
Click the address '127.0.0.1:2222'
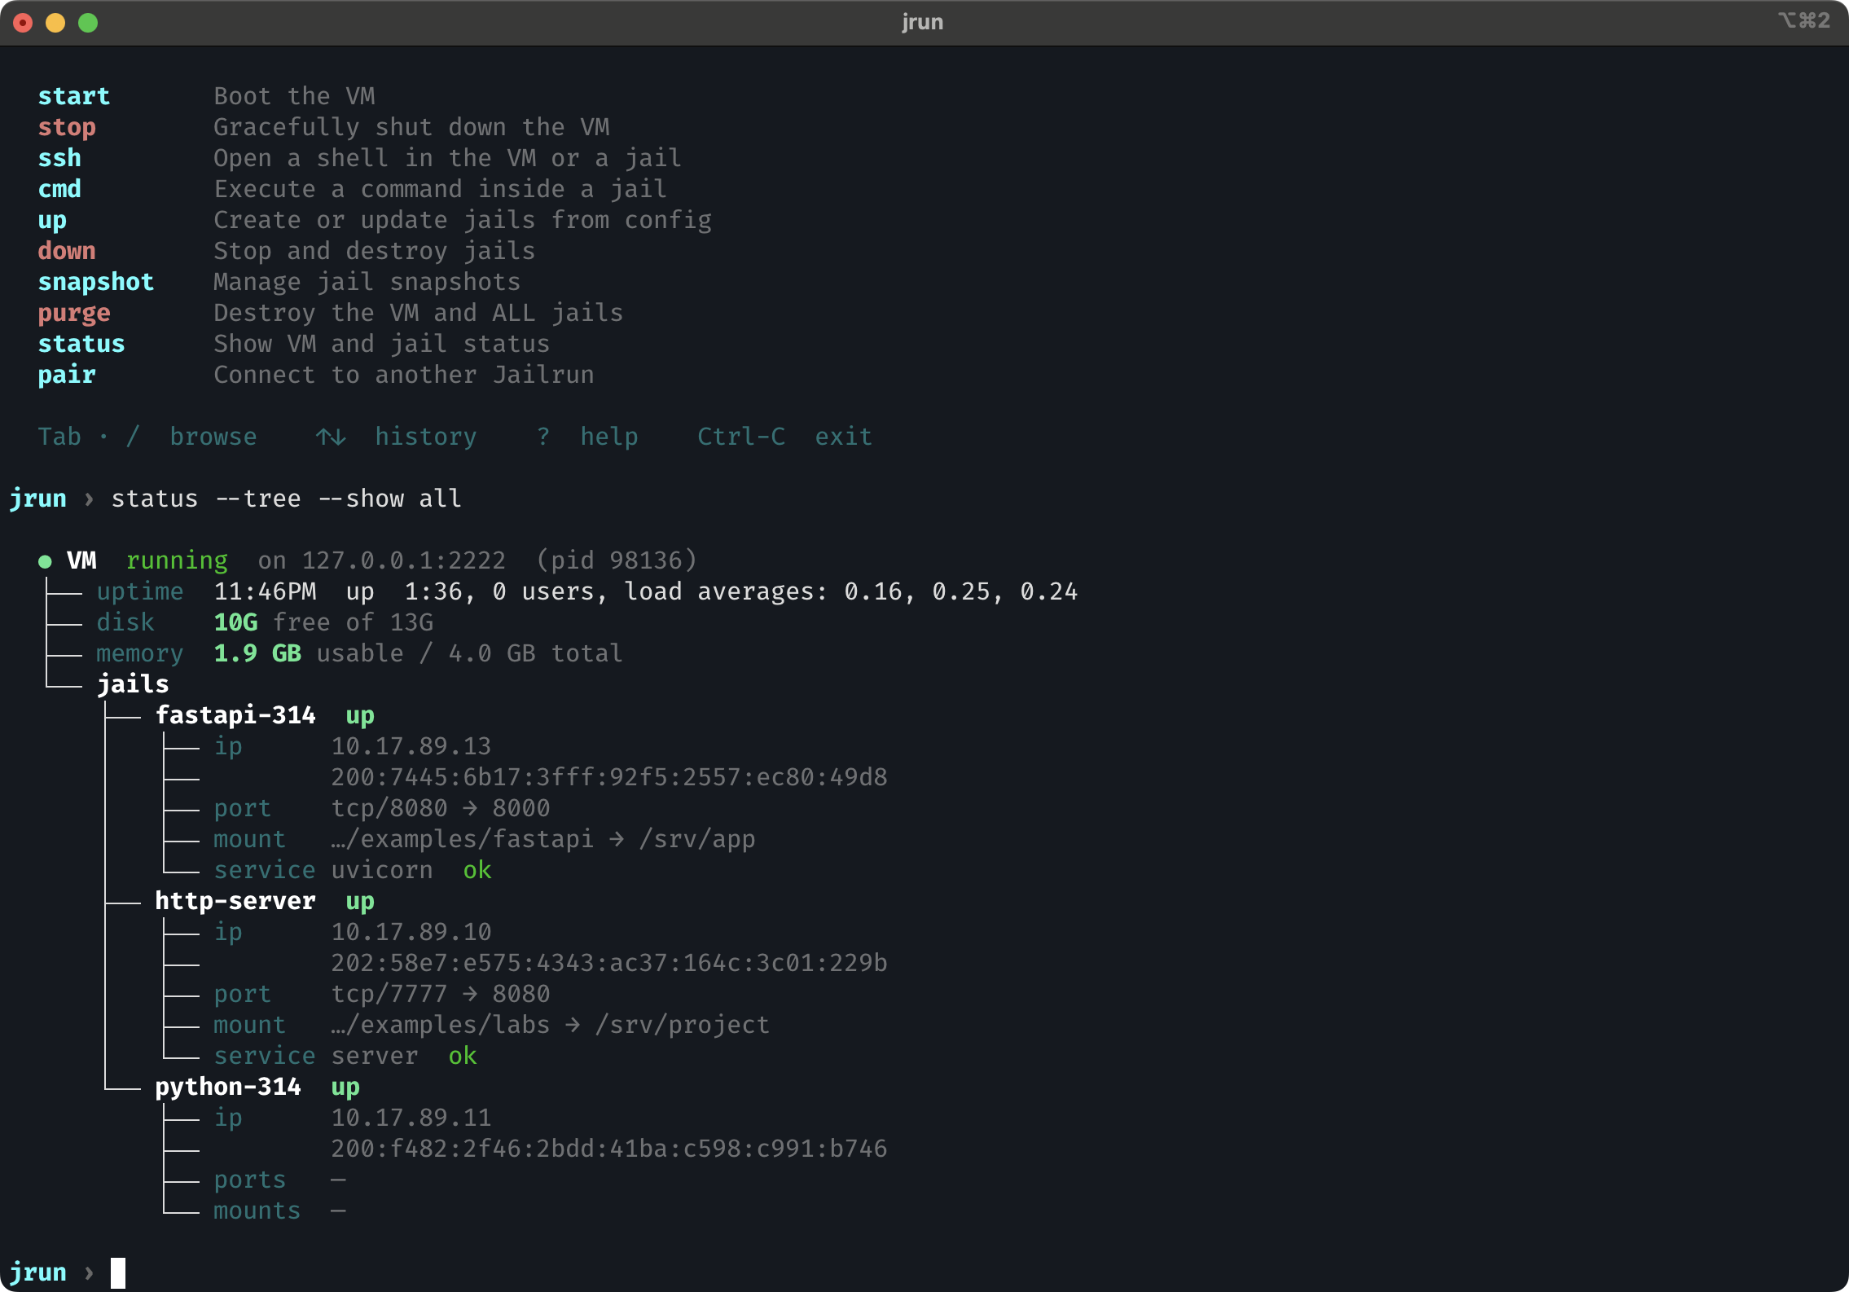404,560
